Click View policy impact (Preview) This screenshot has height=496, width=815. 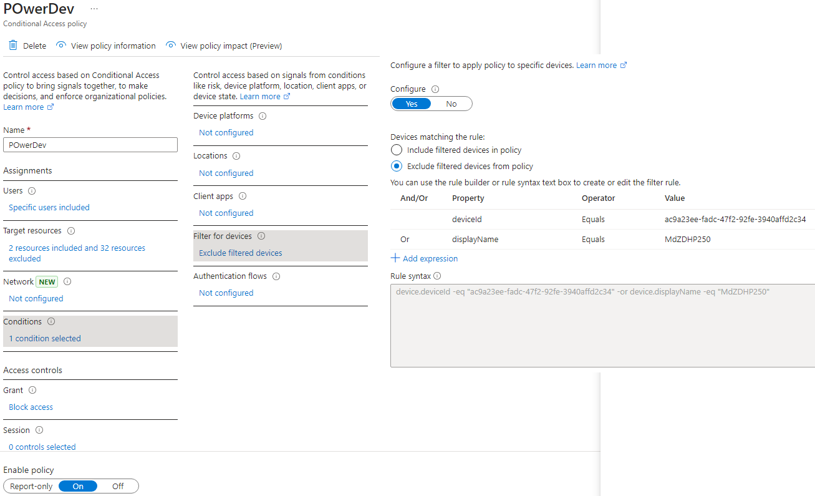224,46
